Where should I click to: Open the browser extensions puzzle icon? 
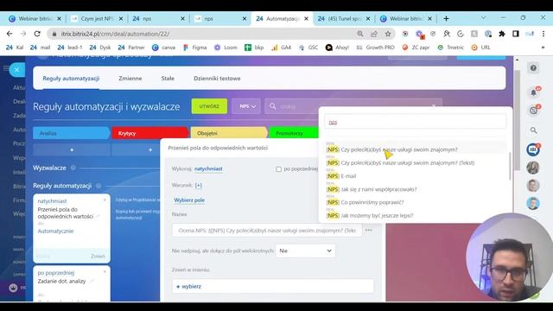click(502, 34)
